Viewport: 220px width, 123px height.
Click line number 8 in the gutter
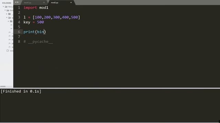[19, 42]
